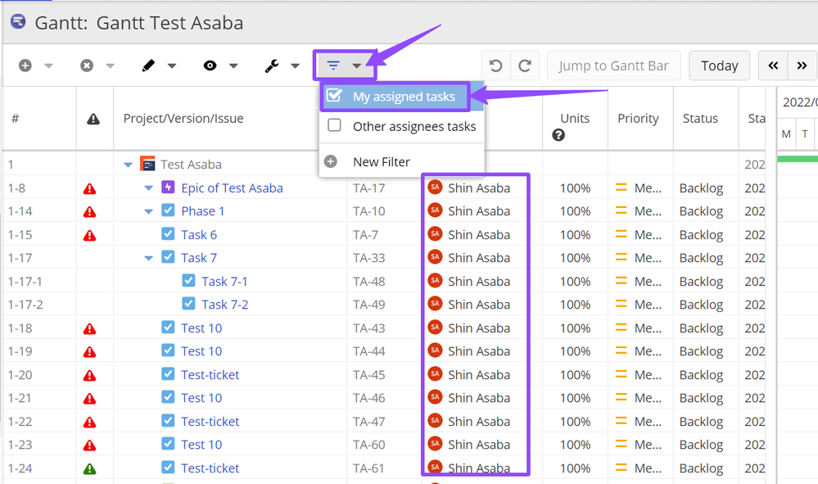This screenshot has width=818, height=484.
Task: Collapse the Phase 1 row
Action: [x=149, y=212]
